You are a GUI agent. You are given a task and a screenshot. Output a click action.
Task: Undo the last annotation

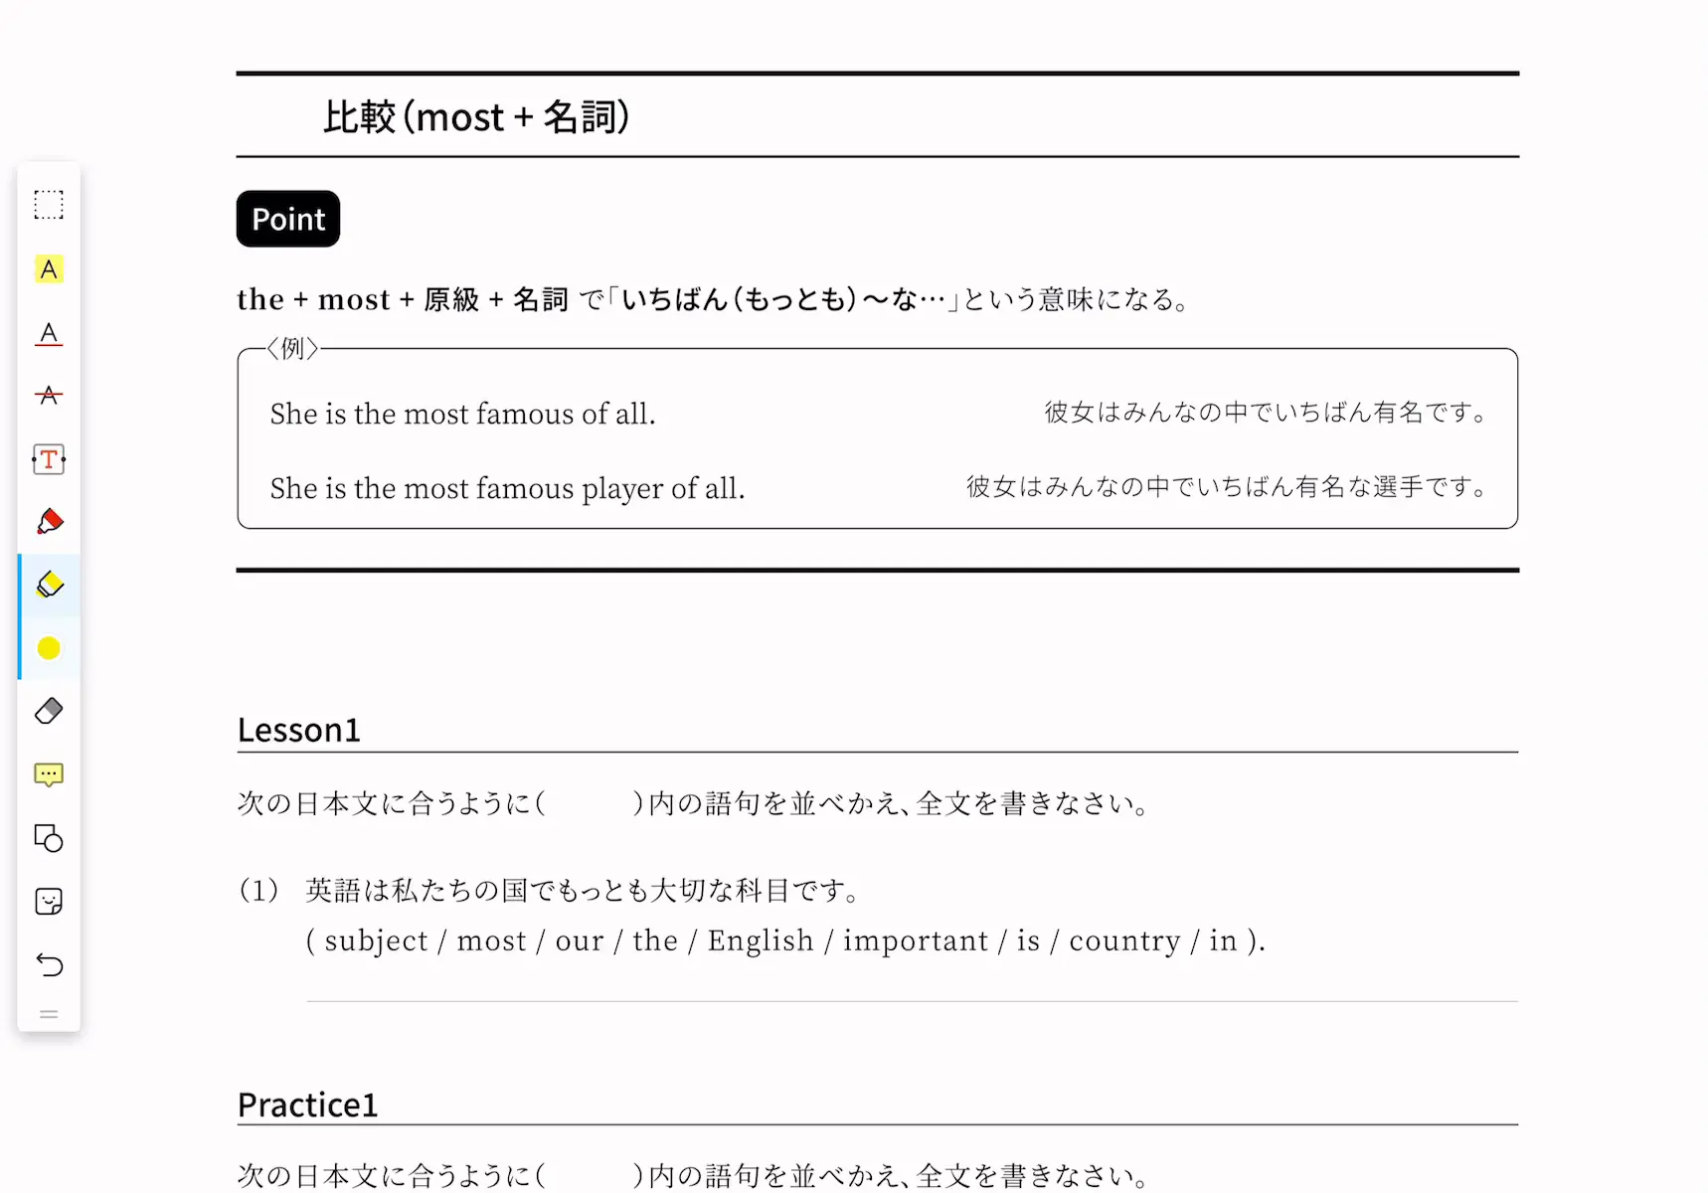pos(49,964)
